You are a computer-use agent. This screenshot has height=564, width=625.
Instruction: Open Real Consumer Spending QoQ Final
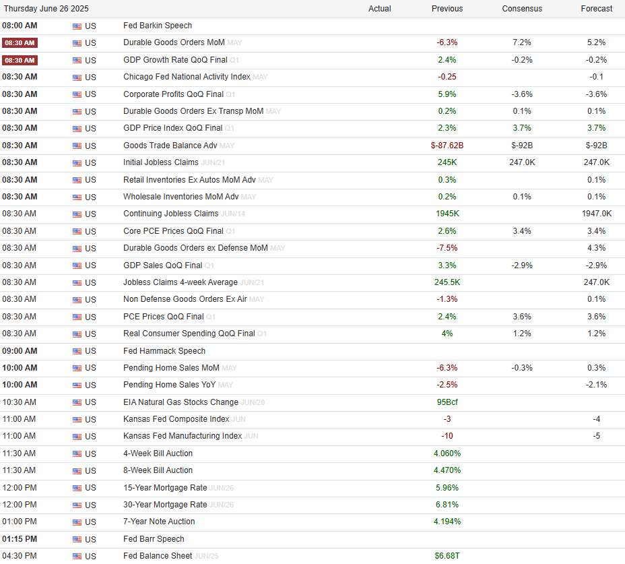pos(189,333)
